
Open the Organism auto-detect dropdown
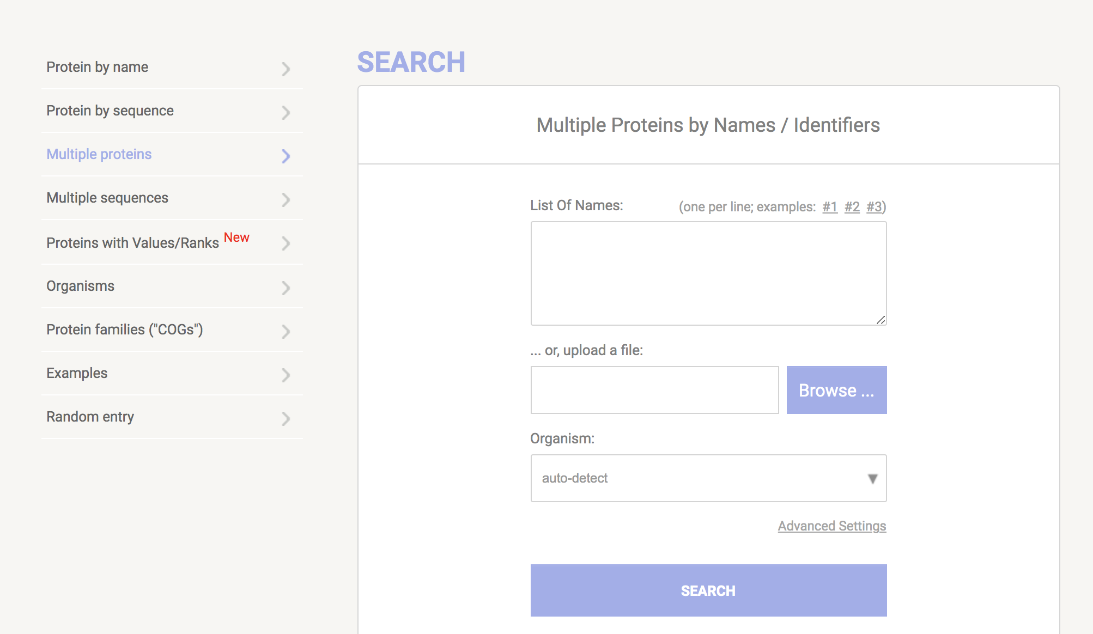click(x=697, y=478)
